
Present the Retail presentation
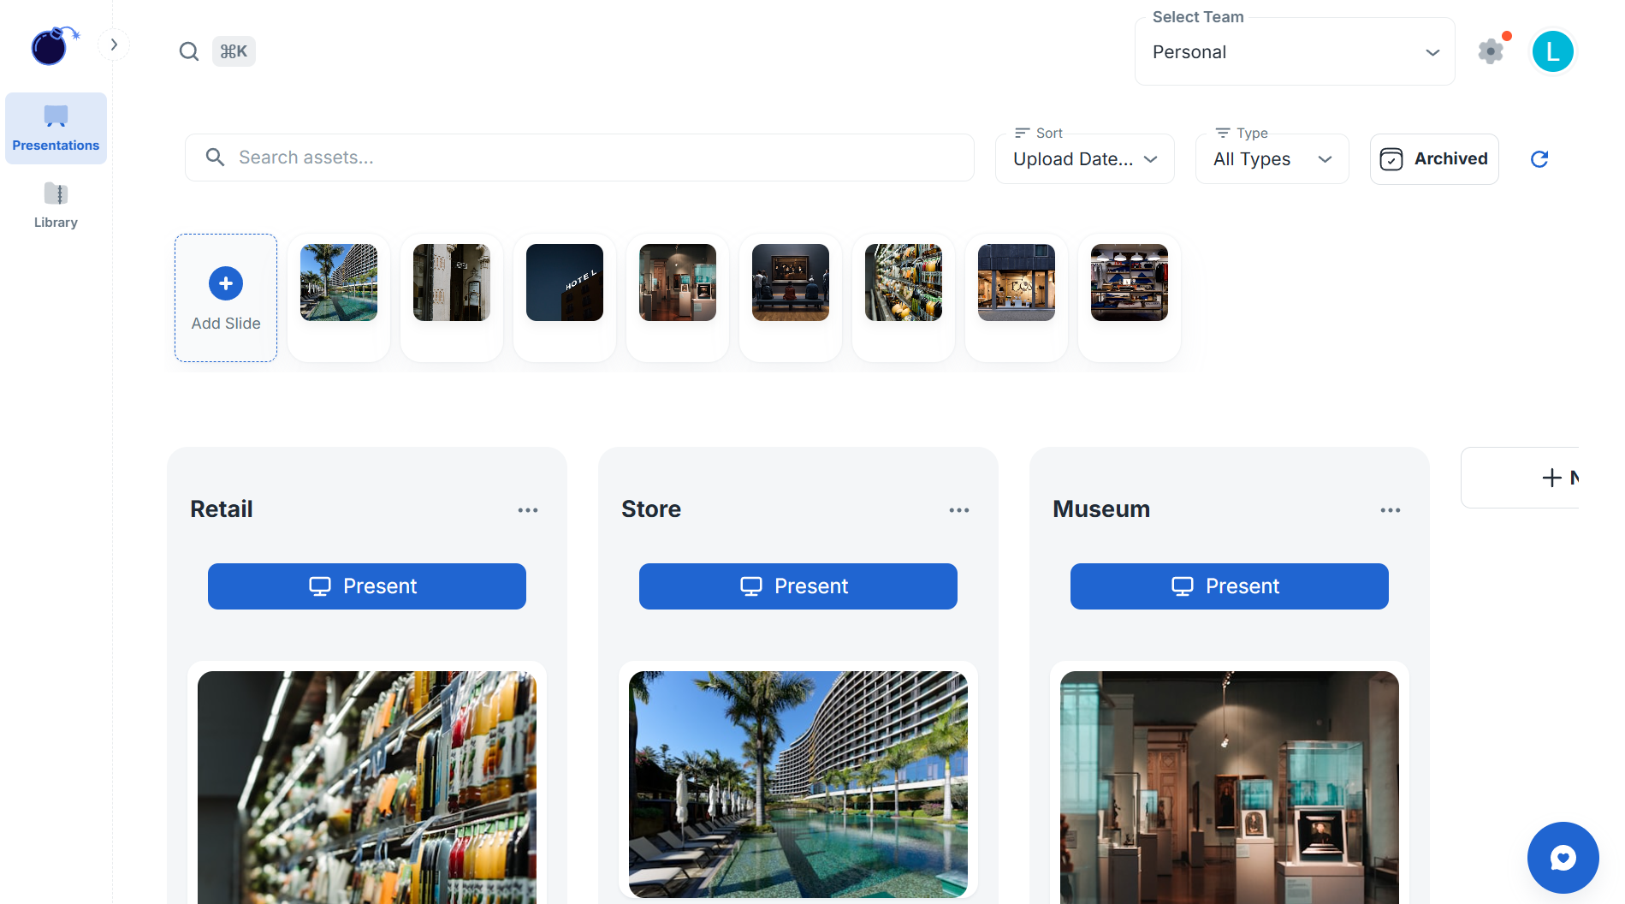[367, 586]
